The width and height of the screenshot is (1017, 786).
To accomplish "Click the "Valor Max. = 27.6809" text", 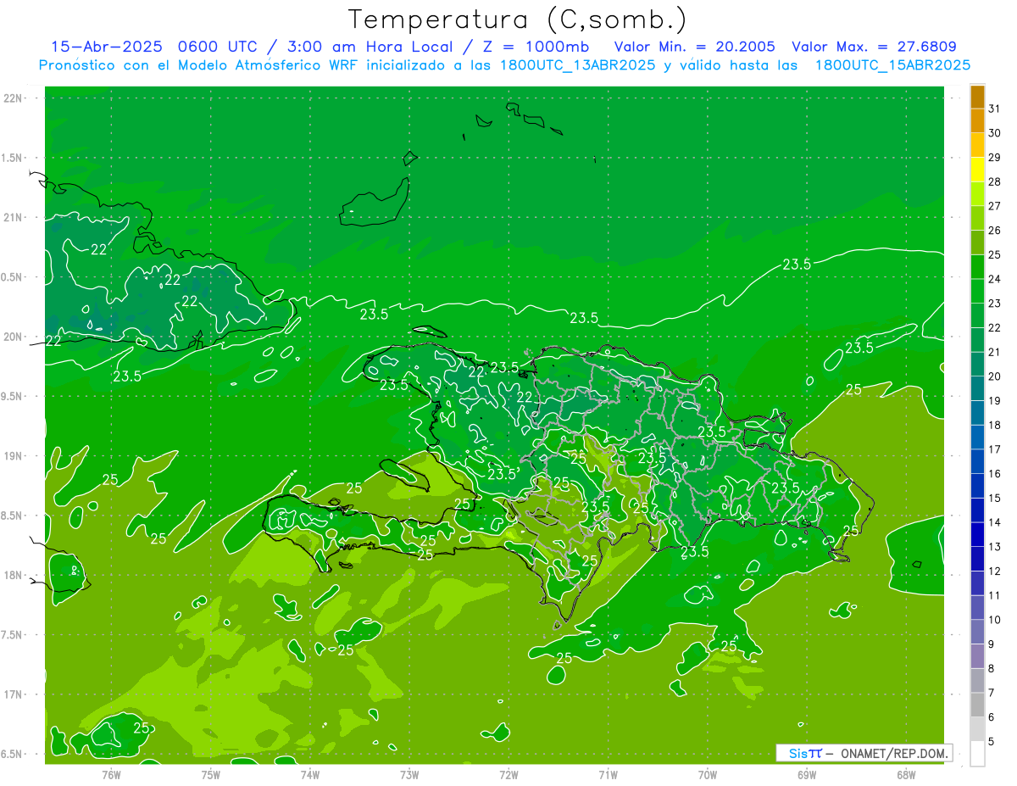I will click(x=874, y=47).
